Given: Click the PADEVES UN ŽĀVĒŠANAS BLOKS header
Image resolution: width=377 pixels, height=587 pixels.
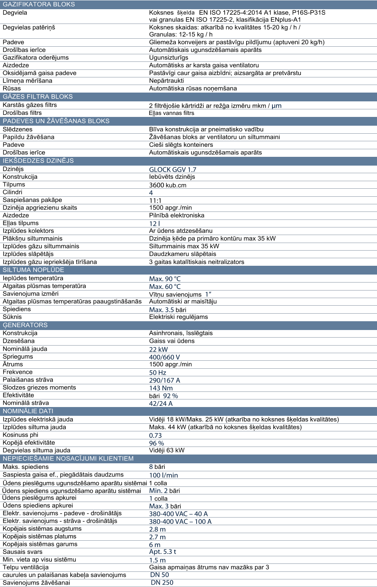Looking at the screenshot, I should coord(188,121).
